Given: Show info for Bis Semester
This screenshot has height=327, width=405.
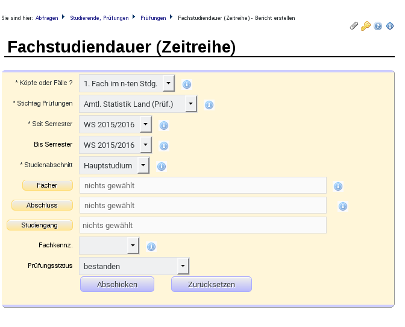Looking at the screenshot, I should (164, 146).
